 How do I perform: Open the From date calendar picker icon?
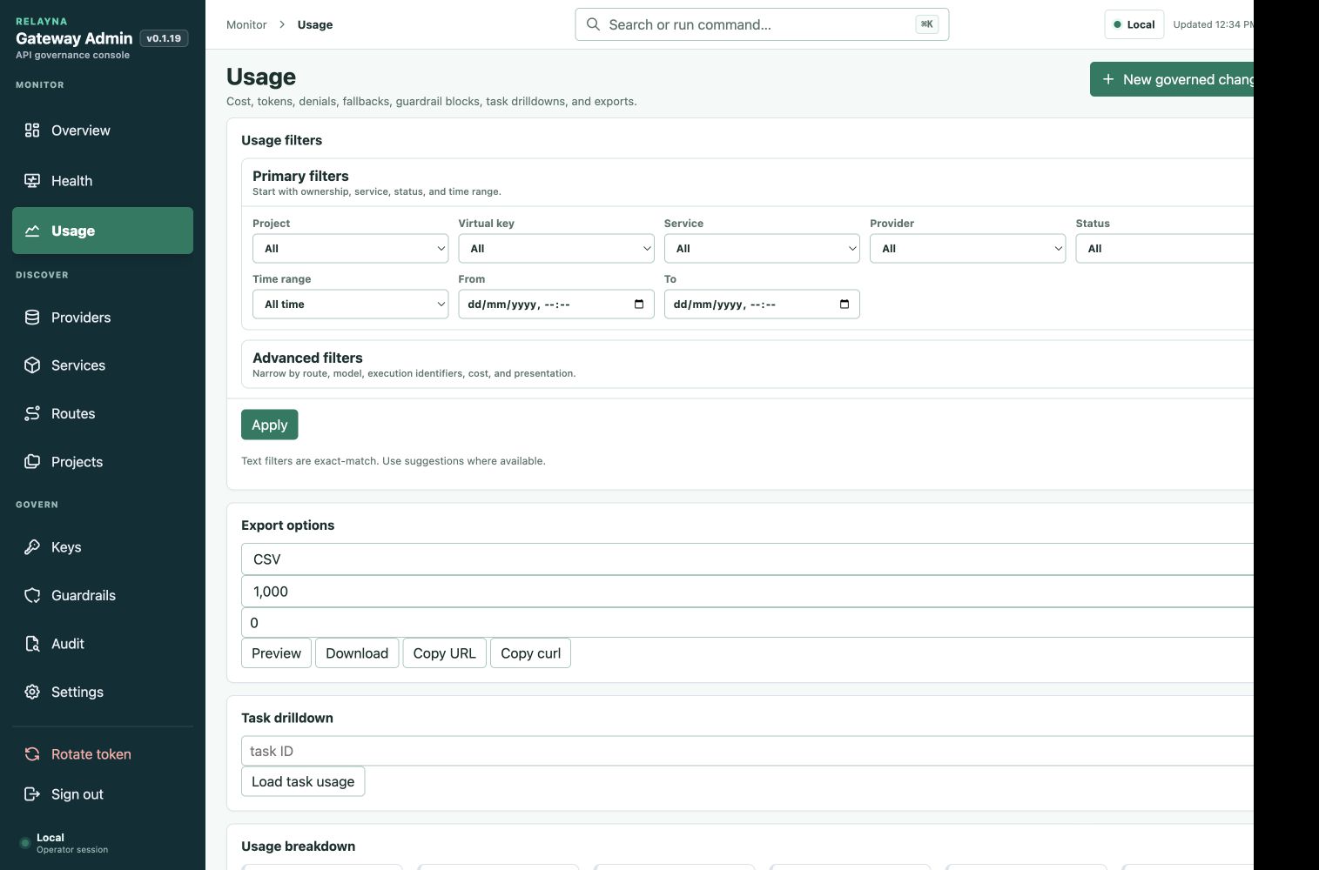639,304
